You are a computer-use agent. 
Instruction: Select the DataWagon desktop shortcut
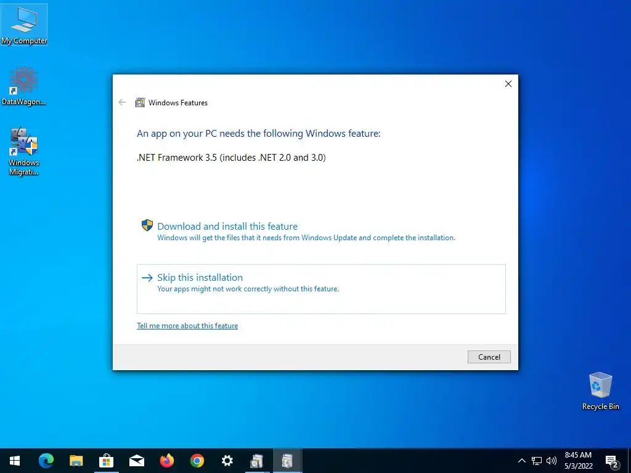(24, 86)
